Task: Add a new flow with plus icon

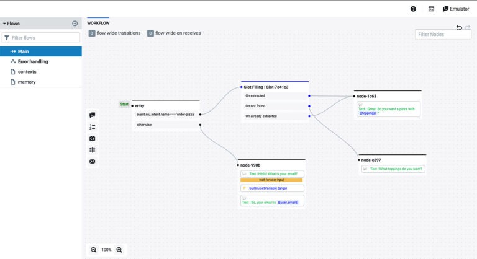Action: (x=75, y=24)
